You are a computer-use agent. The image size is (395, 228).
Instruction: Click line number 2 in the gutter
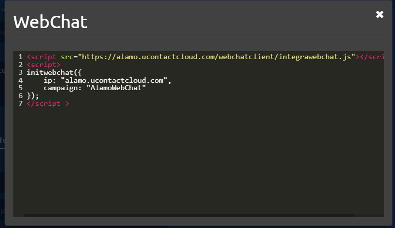click(x=20, y=65)
